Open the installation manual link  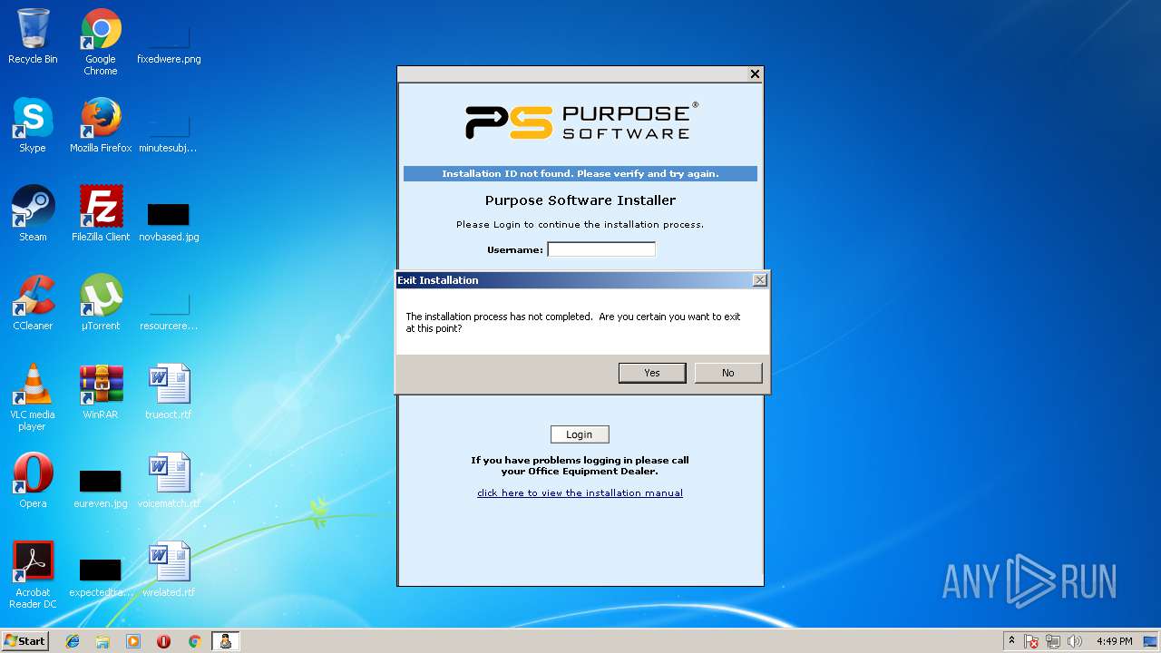(x=580, y=493)
